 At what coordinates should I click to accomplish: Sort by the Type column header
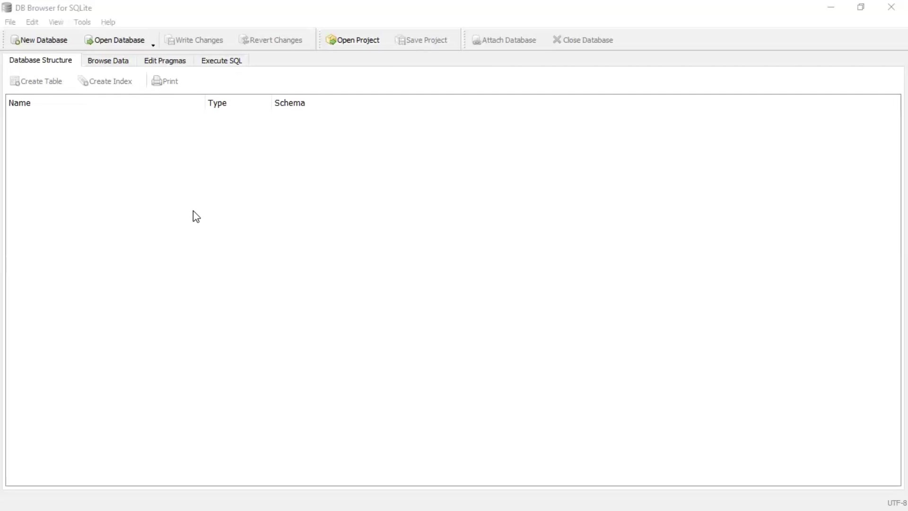tap(218, 103)
